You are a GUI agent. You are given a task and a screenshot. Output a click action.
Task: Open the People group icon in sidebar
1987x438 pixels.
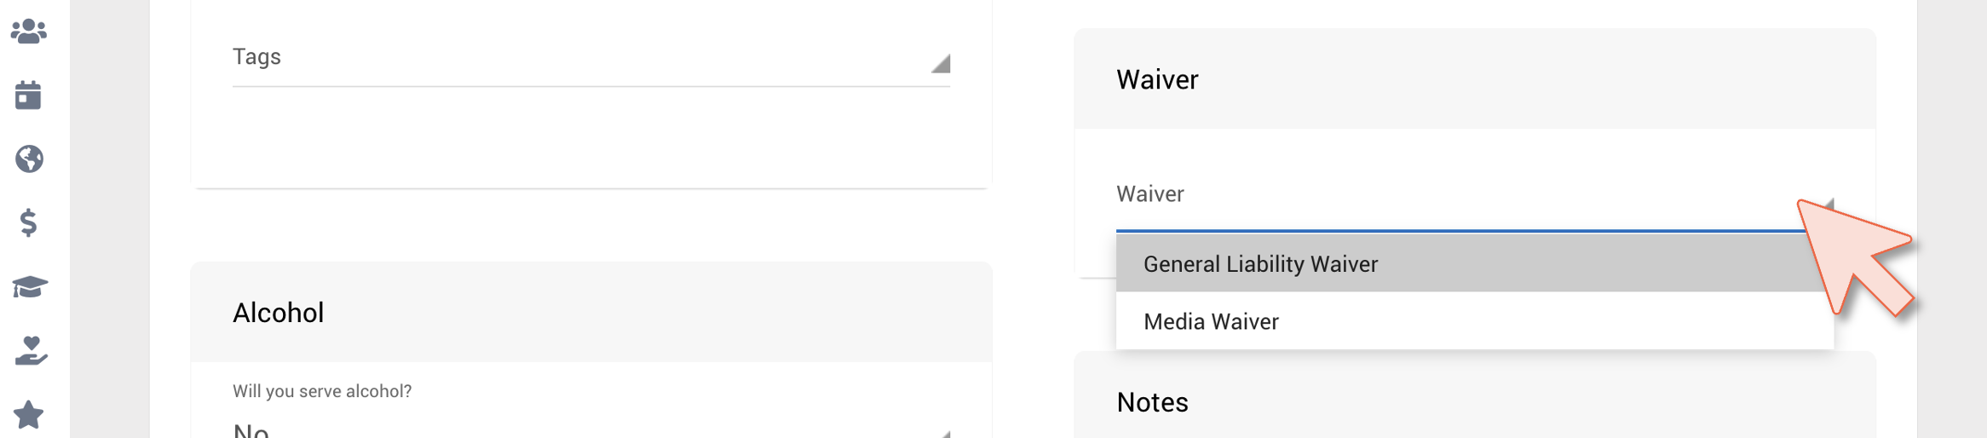pyautogui.click(x=29, y=32)
